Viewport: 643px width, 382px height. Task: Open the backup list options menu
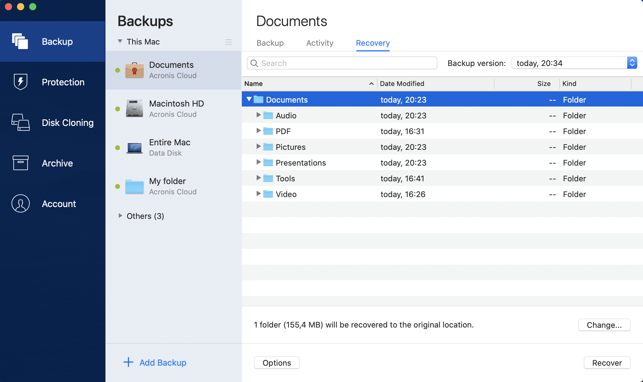coord(228,42)
